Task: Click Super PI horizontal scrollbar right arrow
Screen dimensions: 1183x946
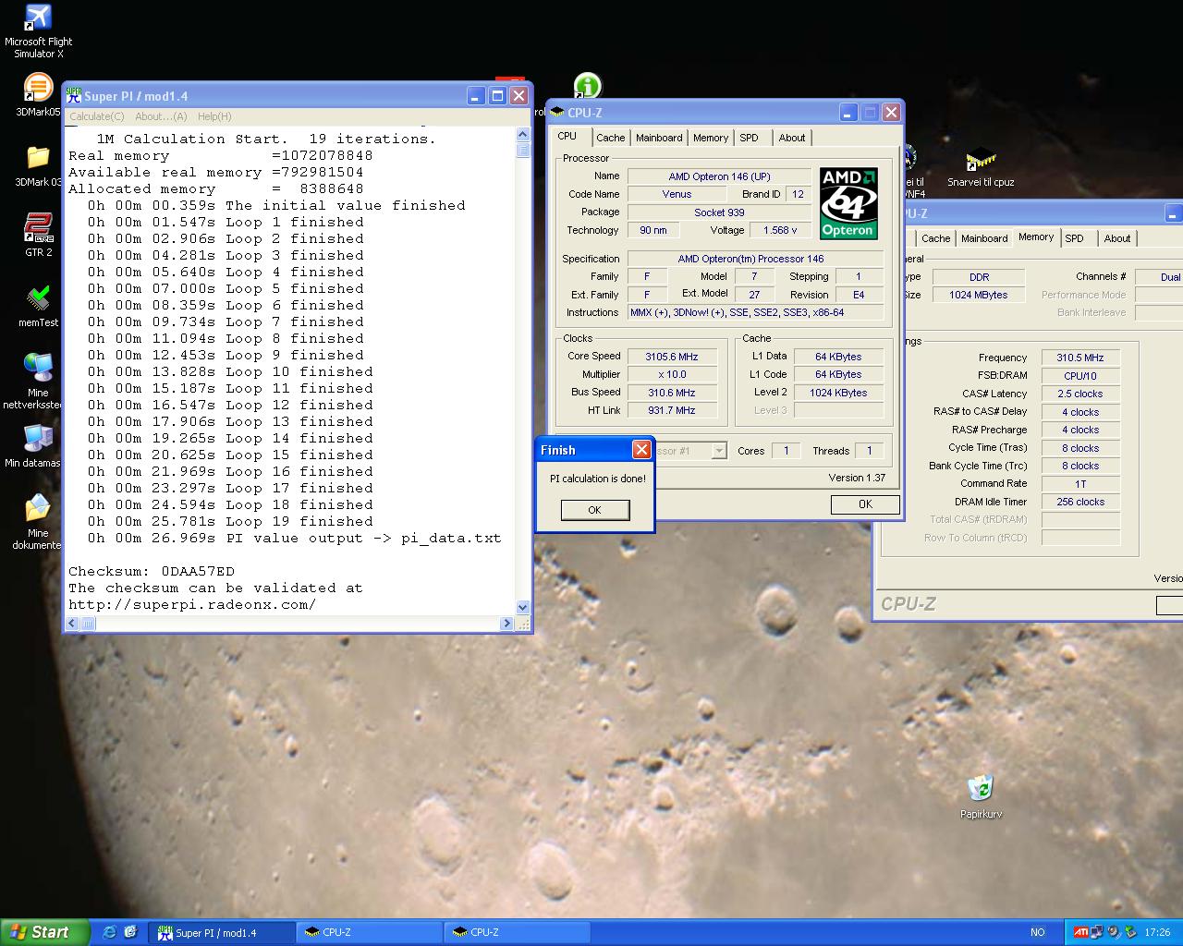Action: click(506, 624)
